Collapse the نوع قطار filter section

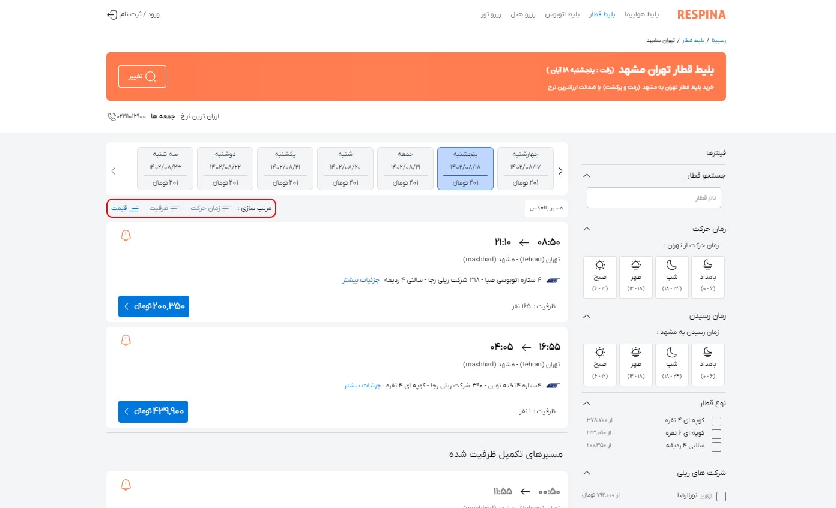coord(586,402)
